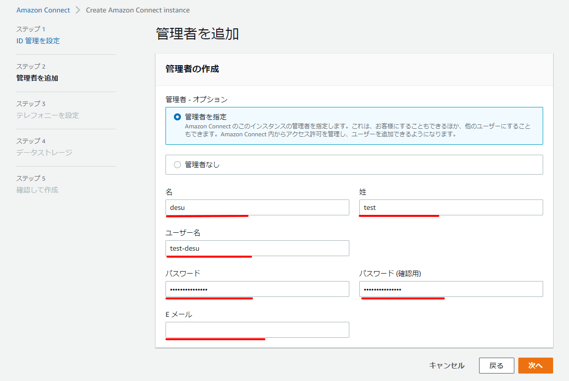Click the Amazon Connect breadcrumb link
The image size is (569, 381).
click(x=43, y=10)
